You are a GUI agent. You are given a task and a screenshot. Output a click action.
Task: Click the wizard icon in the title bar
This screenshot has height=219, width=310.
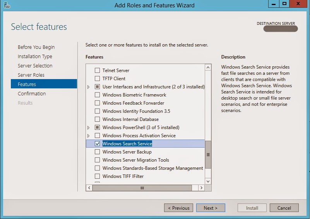point(7,5)
